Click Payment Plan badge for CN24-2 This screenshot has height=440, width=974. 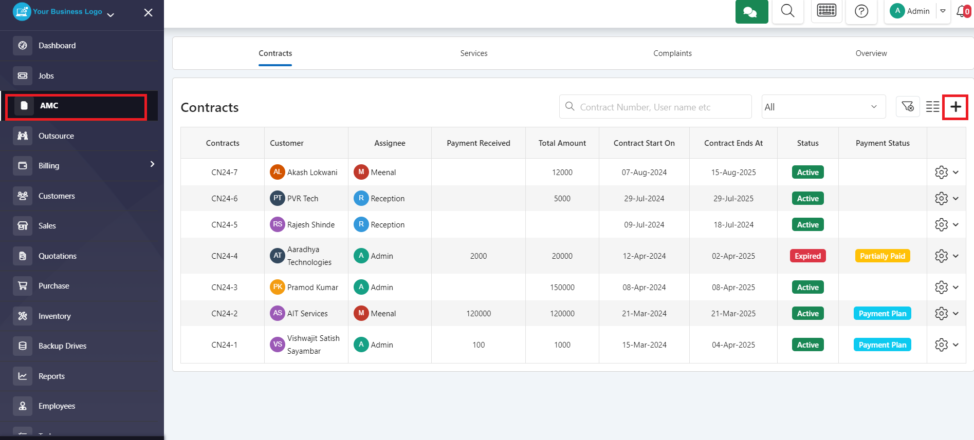coord(883,314)
